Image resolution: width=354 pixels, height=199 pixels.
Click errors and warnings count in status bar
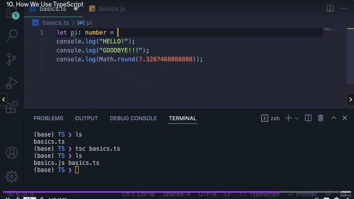(20, 194)
